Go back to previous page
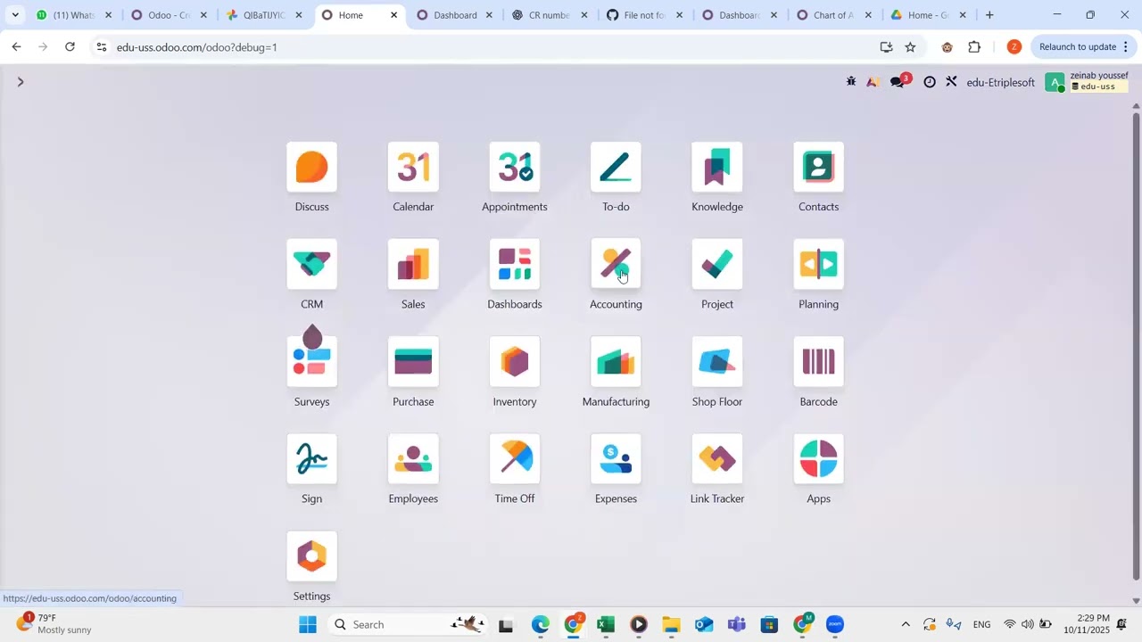 [x=16, y=46]
